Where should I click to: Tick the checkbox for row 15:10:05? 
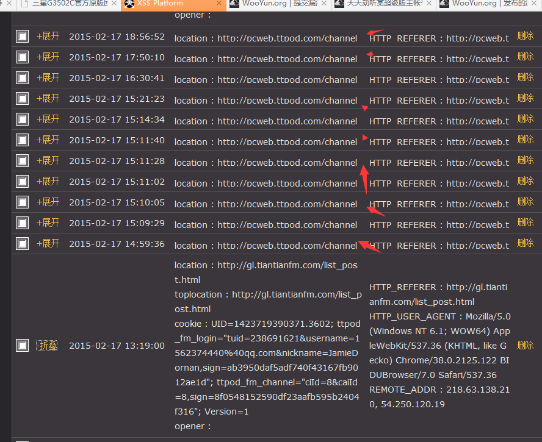point(22,202)
